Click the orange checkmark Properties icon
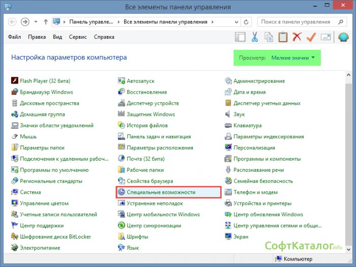 [x=311, y=37]
